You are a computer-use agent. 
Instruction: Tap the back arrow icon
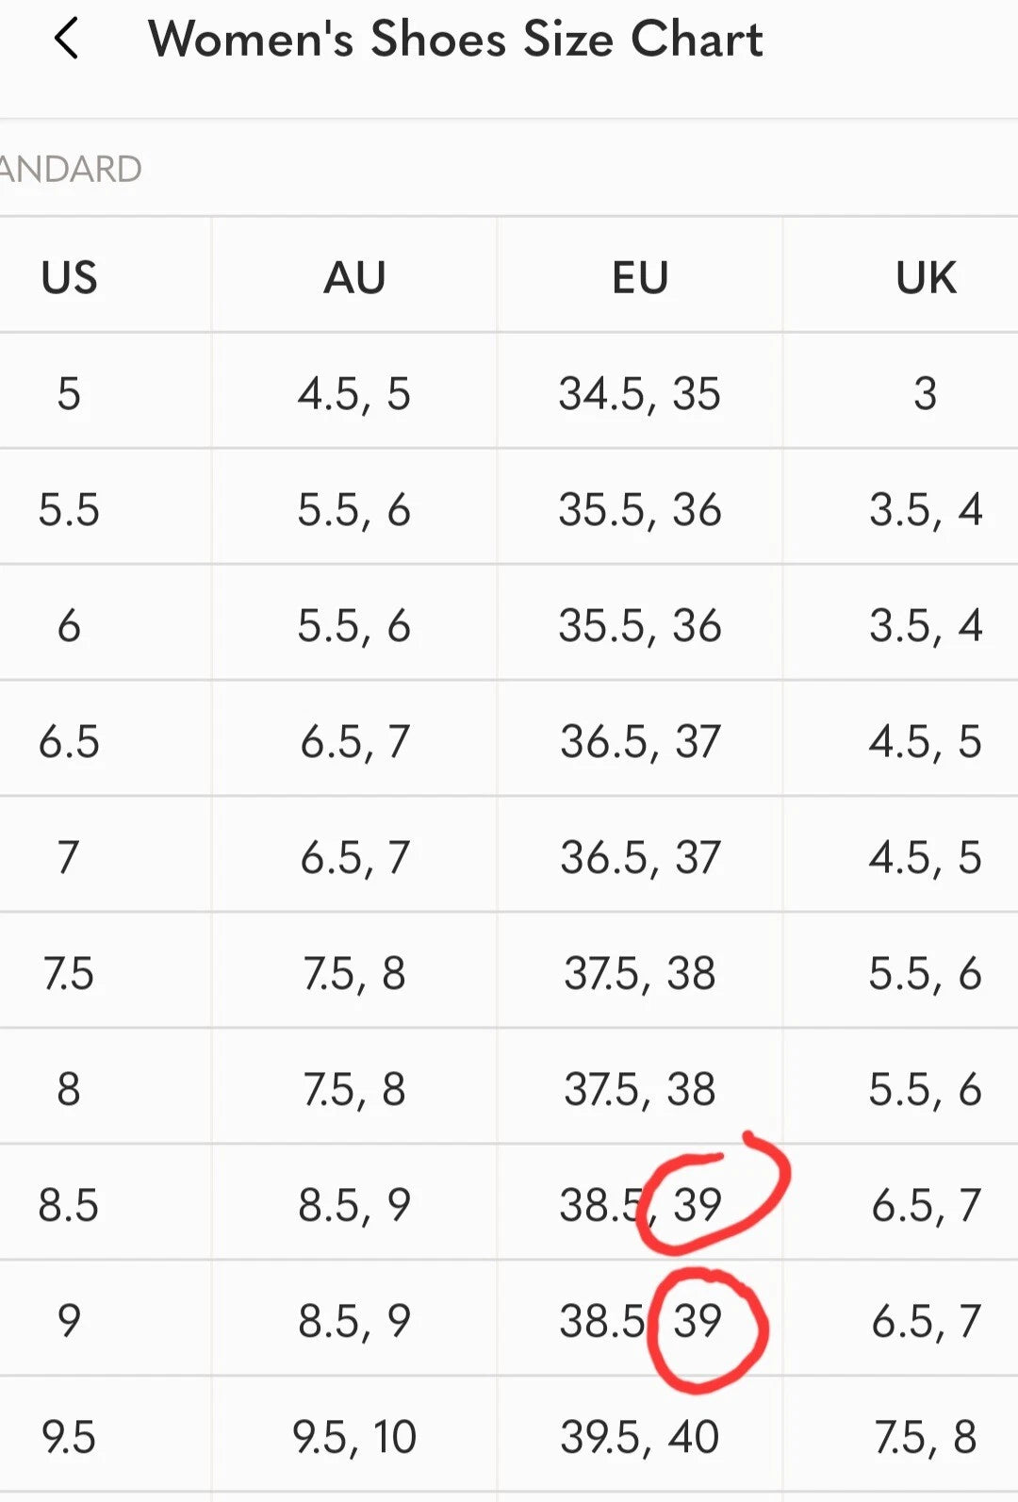[66, 40]
